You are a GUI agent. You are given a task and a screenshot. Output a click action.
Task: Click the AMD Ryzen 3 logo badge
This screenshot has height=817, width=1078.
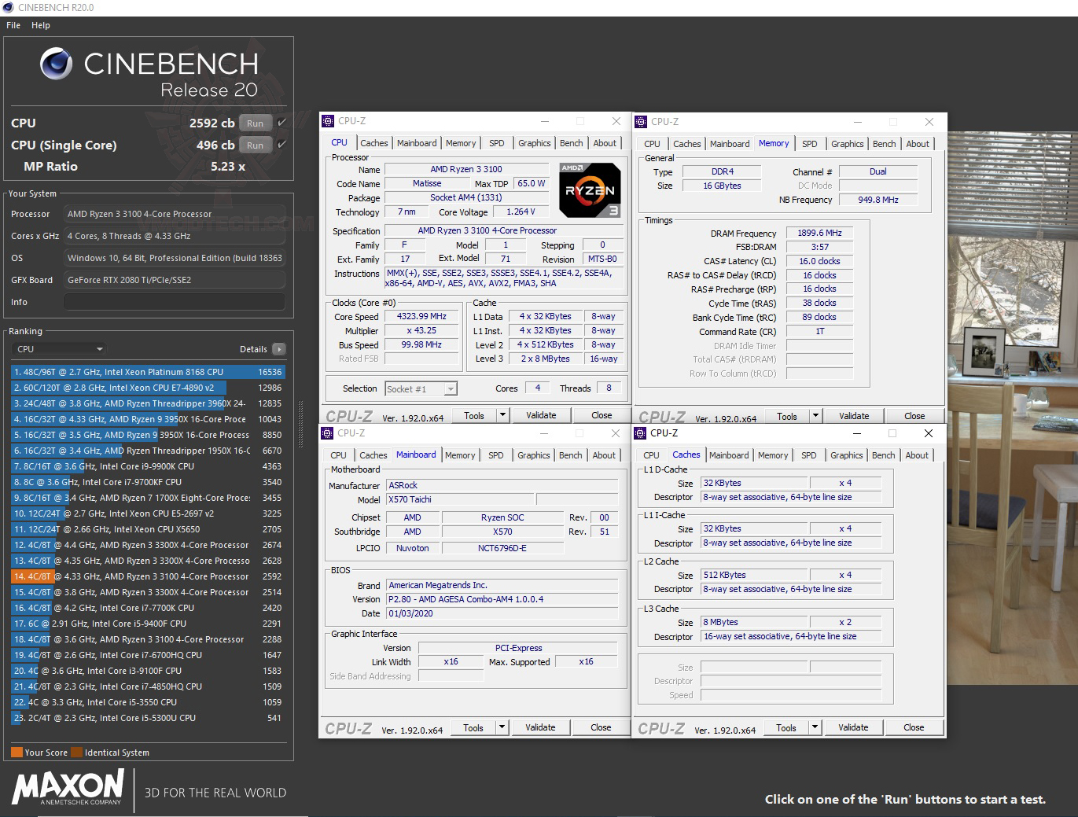click(590, 190)
